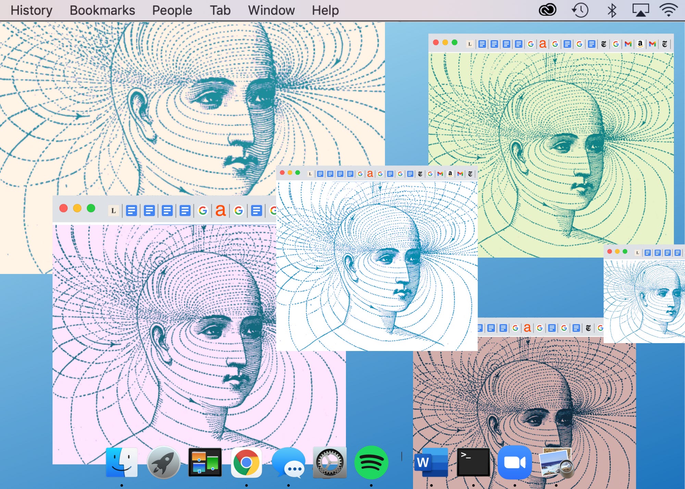Open Finder from the dock
The width and height of the screenshot is (685, 489).
tap(122, 462)
